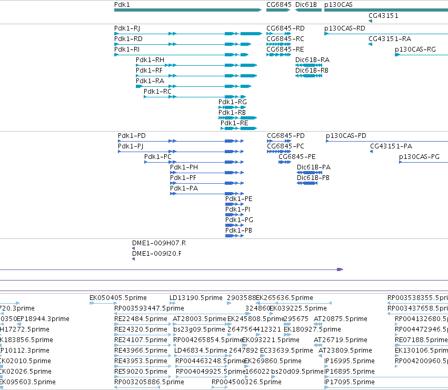Click protein p130CAS-PD label
Screen dimensions: 448x390
click(x=346, y=136)
